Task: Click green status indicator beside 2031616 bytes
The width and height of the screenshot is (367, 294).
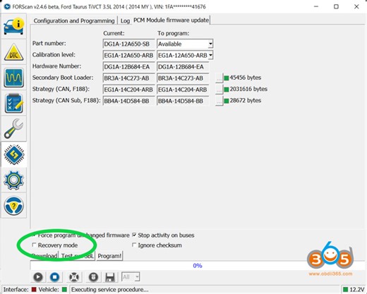Action: [227, 90]
